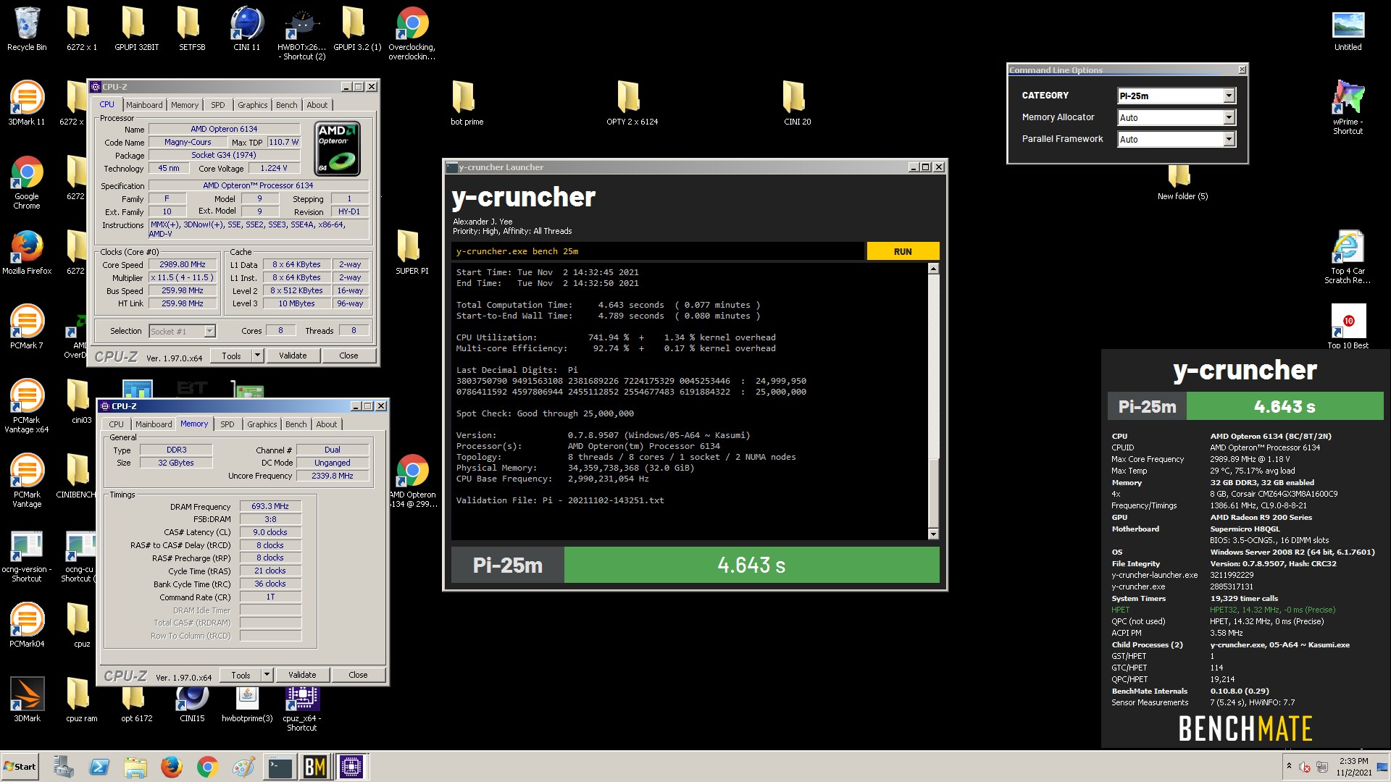Open the bot prime folder
Viewport: 1391px width, 782px height.
click(x=467, y=104)
